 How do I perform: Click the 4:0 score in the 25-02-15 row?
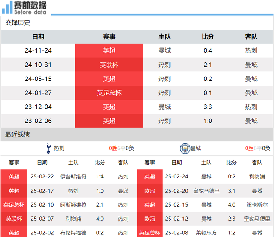pos(232,205)
